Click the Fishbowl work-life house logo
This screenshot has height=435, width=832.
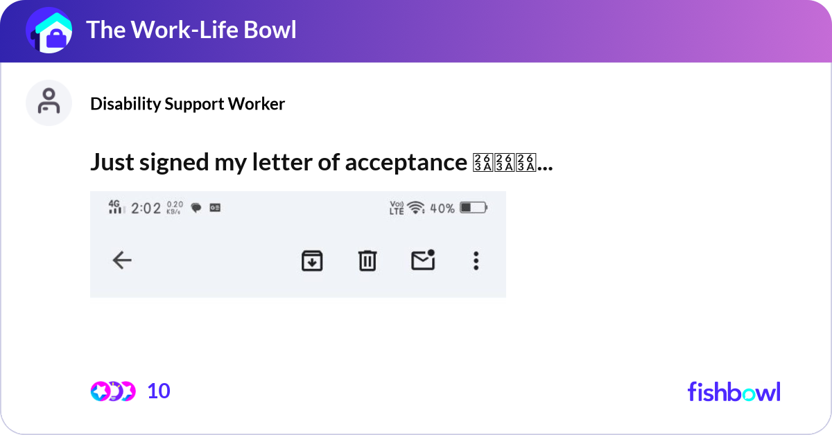[50, 30]
